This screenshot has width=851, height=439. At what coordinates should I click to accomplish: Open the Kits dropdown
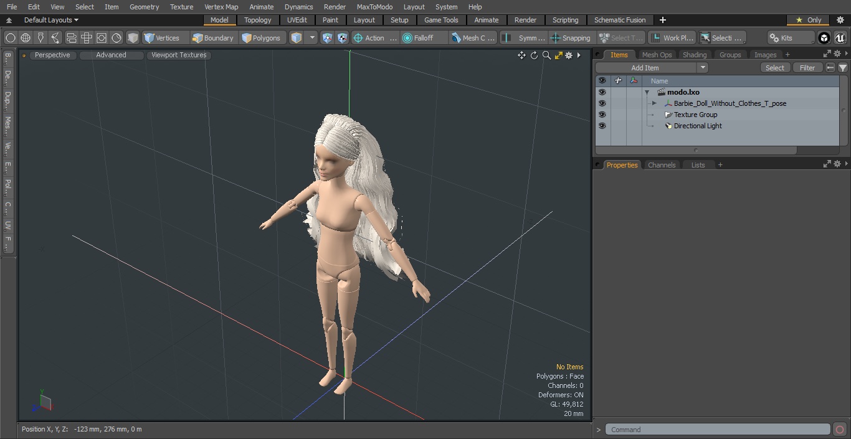click(791, 38)
